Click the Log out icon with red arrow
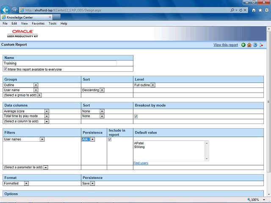 261,45
